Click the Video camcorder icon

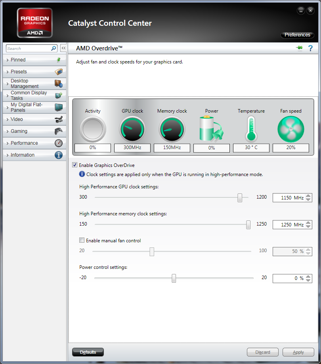59,119
